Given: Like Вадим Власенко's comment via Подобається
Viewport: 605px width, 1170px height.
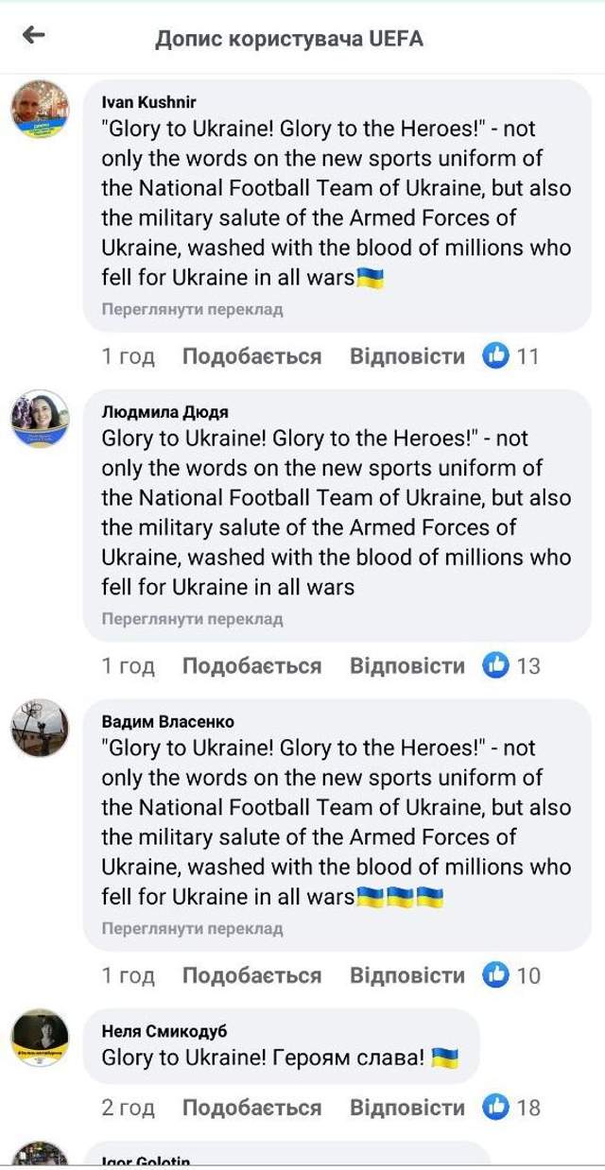Looking at the screenshot, I should point(251,975).
